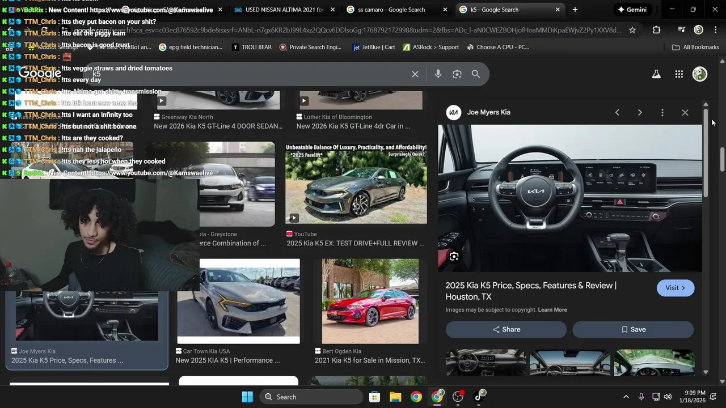The width and height of the screenshot is (726, 408).
Task: Open the Chrome profile avatar in toolbar
Action: (699, 30)
